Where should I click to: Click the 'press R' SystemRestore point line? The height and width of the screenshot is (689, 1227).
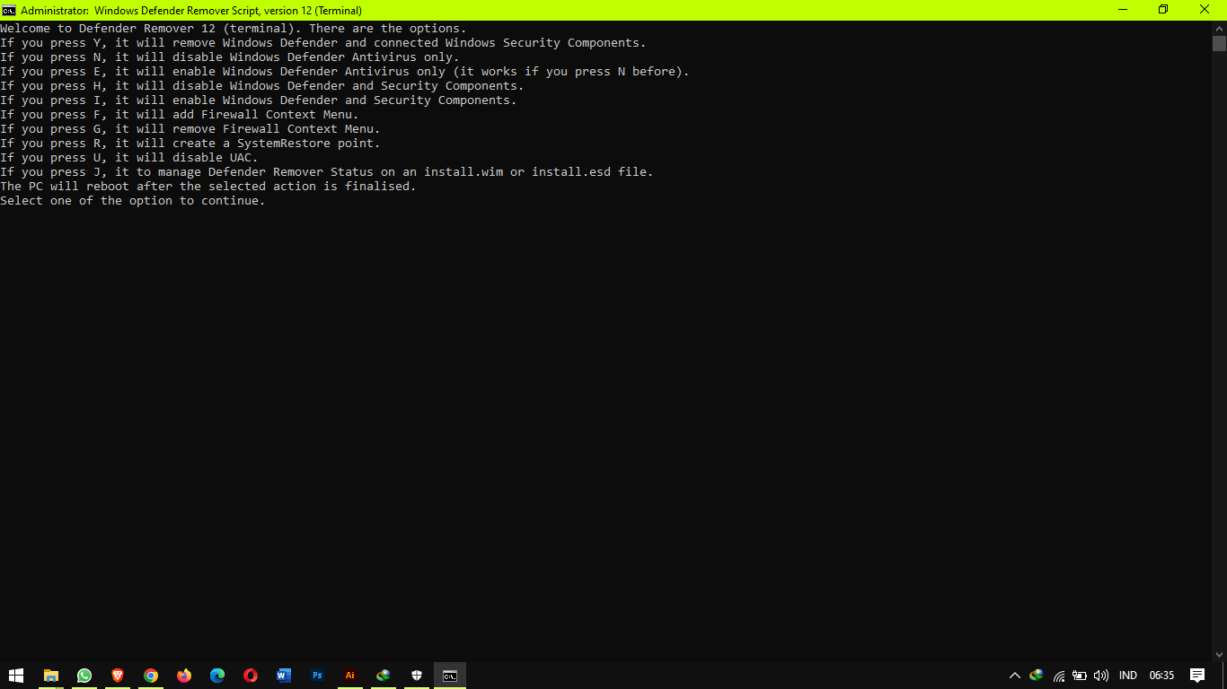coord(190,144)
